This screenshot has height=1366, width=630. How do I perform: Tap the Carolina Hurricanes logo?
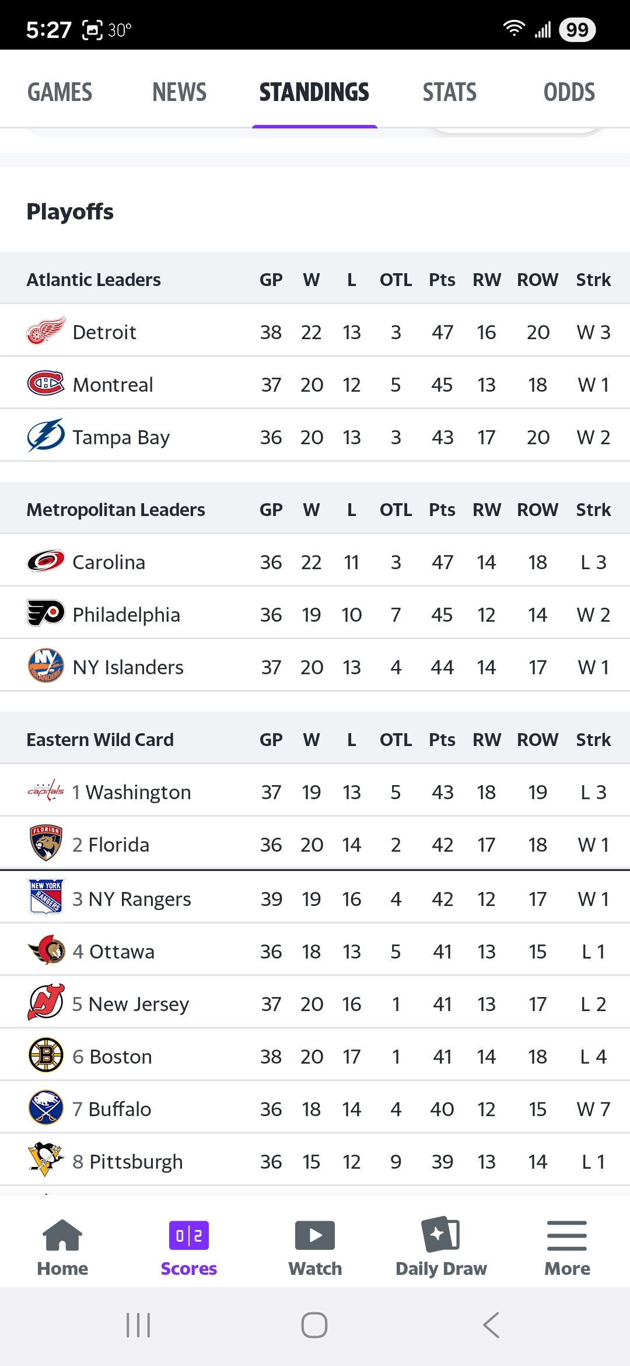[x=45, y=562]
